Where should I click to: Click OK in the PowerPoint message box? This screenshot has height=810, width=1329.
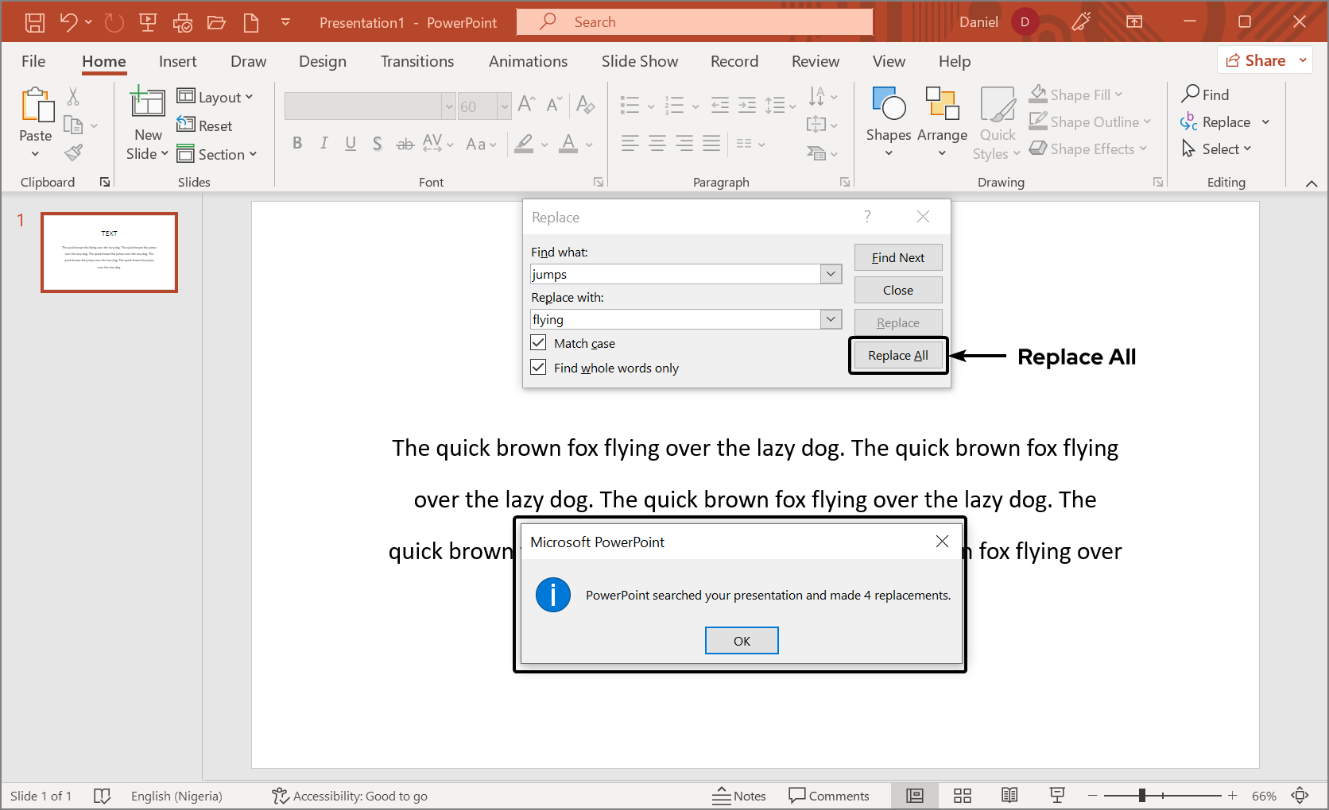point(742,641)
